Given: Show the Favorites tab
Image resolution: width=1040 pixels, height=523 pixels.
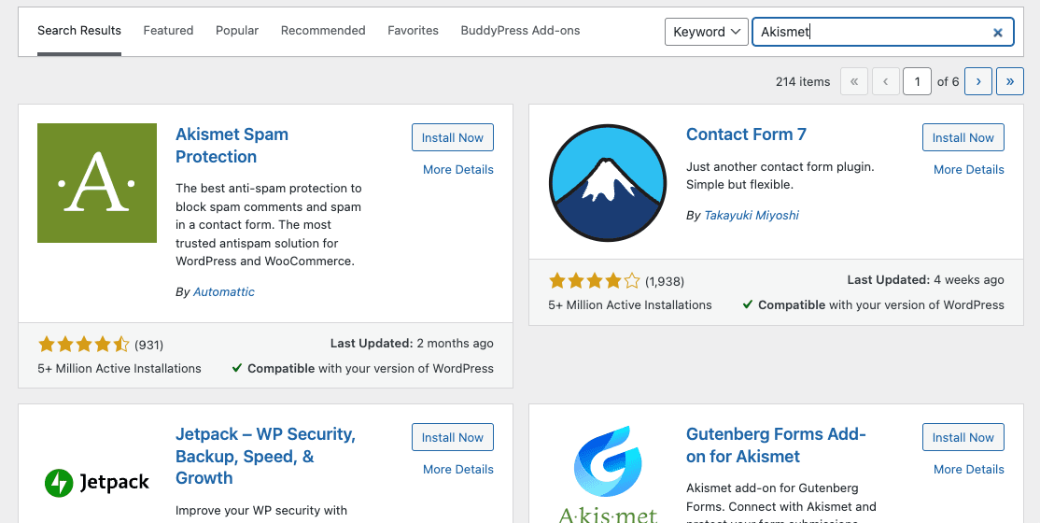Looking at the screenshot, I should point(414,31).
